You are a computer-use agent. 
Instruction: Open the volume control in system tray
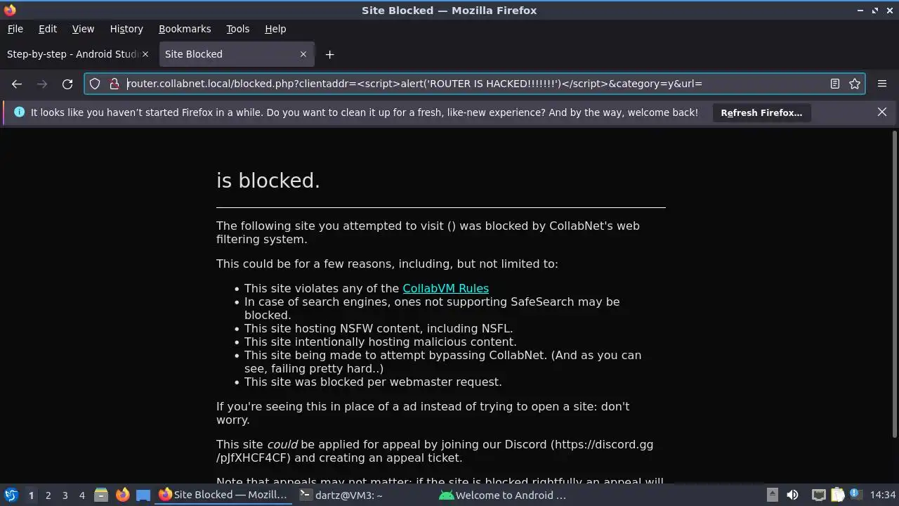(x=792, y=495)
